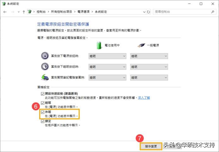Click the 儲存變更 button
219x152 pixels.
[151, 146]
